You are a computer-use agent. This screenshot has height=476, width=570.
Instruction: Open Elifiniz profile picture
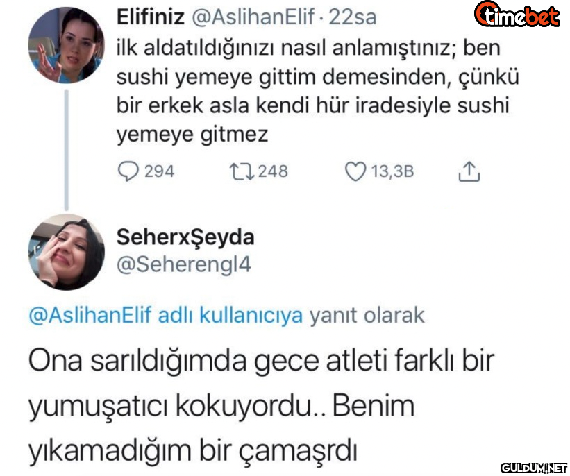[66, 45]
